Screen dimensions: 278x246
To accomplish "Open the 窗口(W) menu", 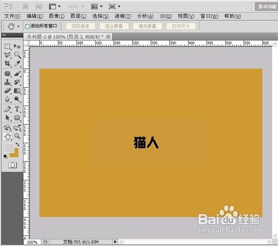I will click(210, 16).
